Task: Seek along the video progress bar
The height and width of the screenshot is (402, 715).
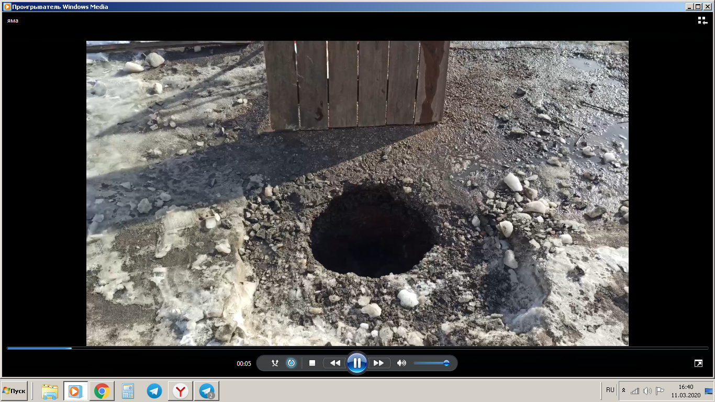Action: pos(357,348)
